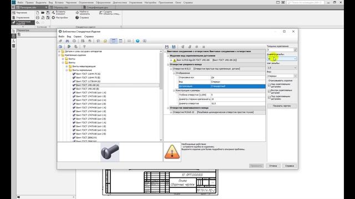Collapse the 'Конструкция и размеры' section

click(174, 91)
